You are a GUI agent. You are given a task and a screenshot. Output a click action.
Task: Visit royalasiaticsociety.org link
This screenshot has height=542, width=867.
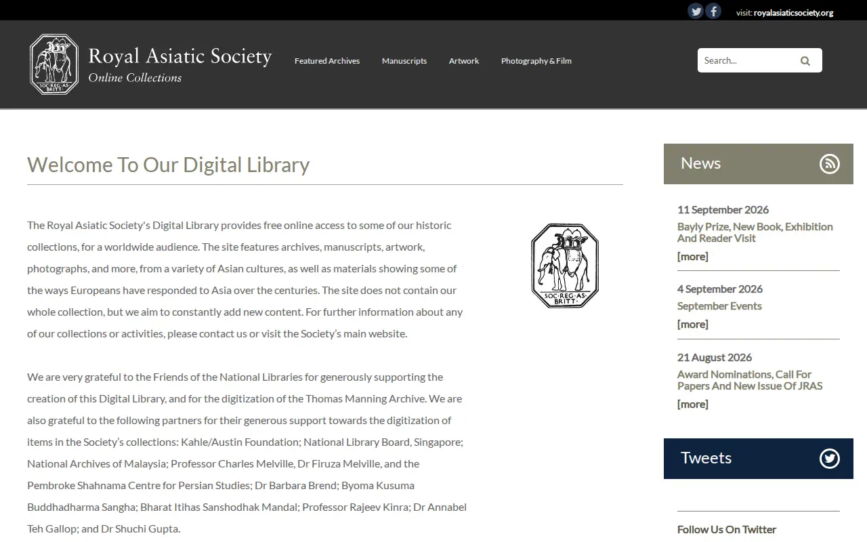click(793, 13)
